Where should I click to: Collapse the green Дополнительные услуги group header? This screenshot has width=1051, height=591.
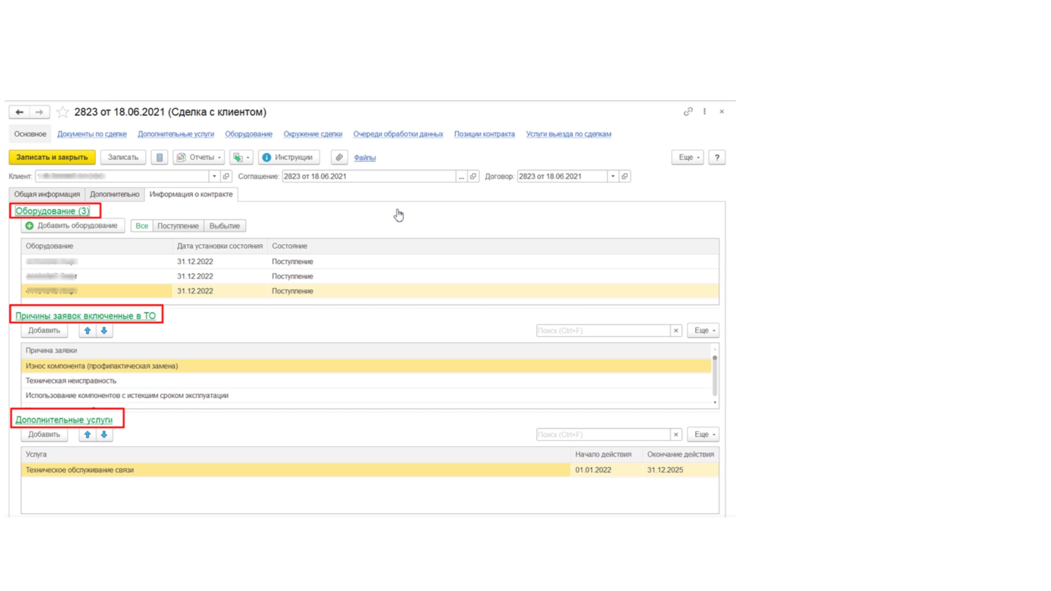pos(64,420)
